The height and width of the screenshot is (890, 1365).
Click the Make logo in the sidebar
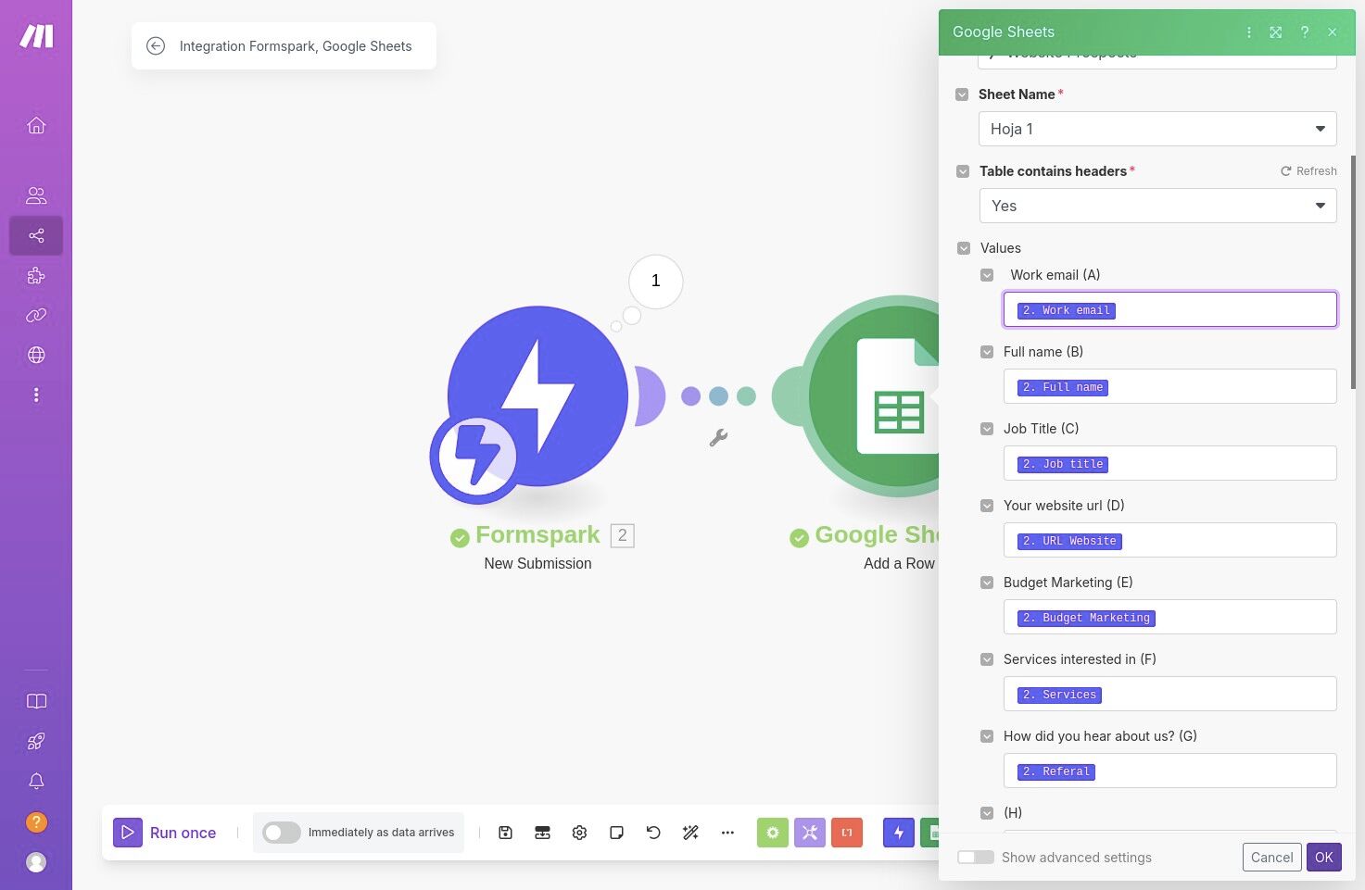pyautogui.click(x=36, y=36)
